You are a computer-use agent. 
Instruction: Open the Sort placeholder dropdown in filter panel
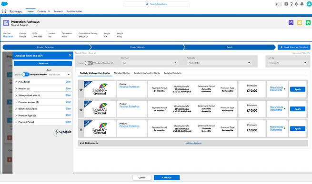coord(59,75)
